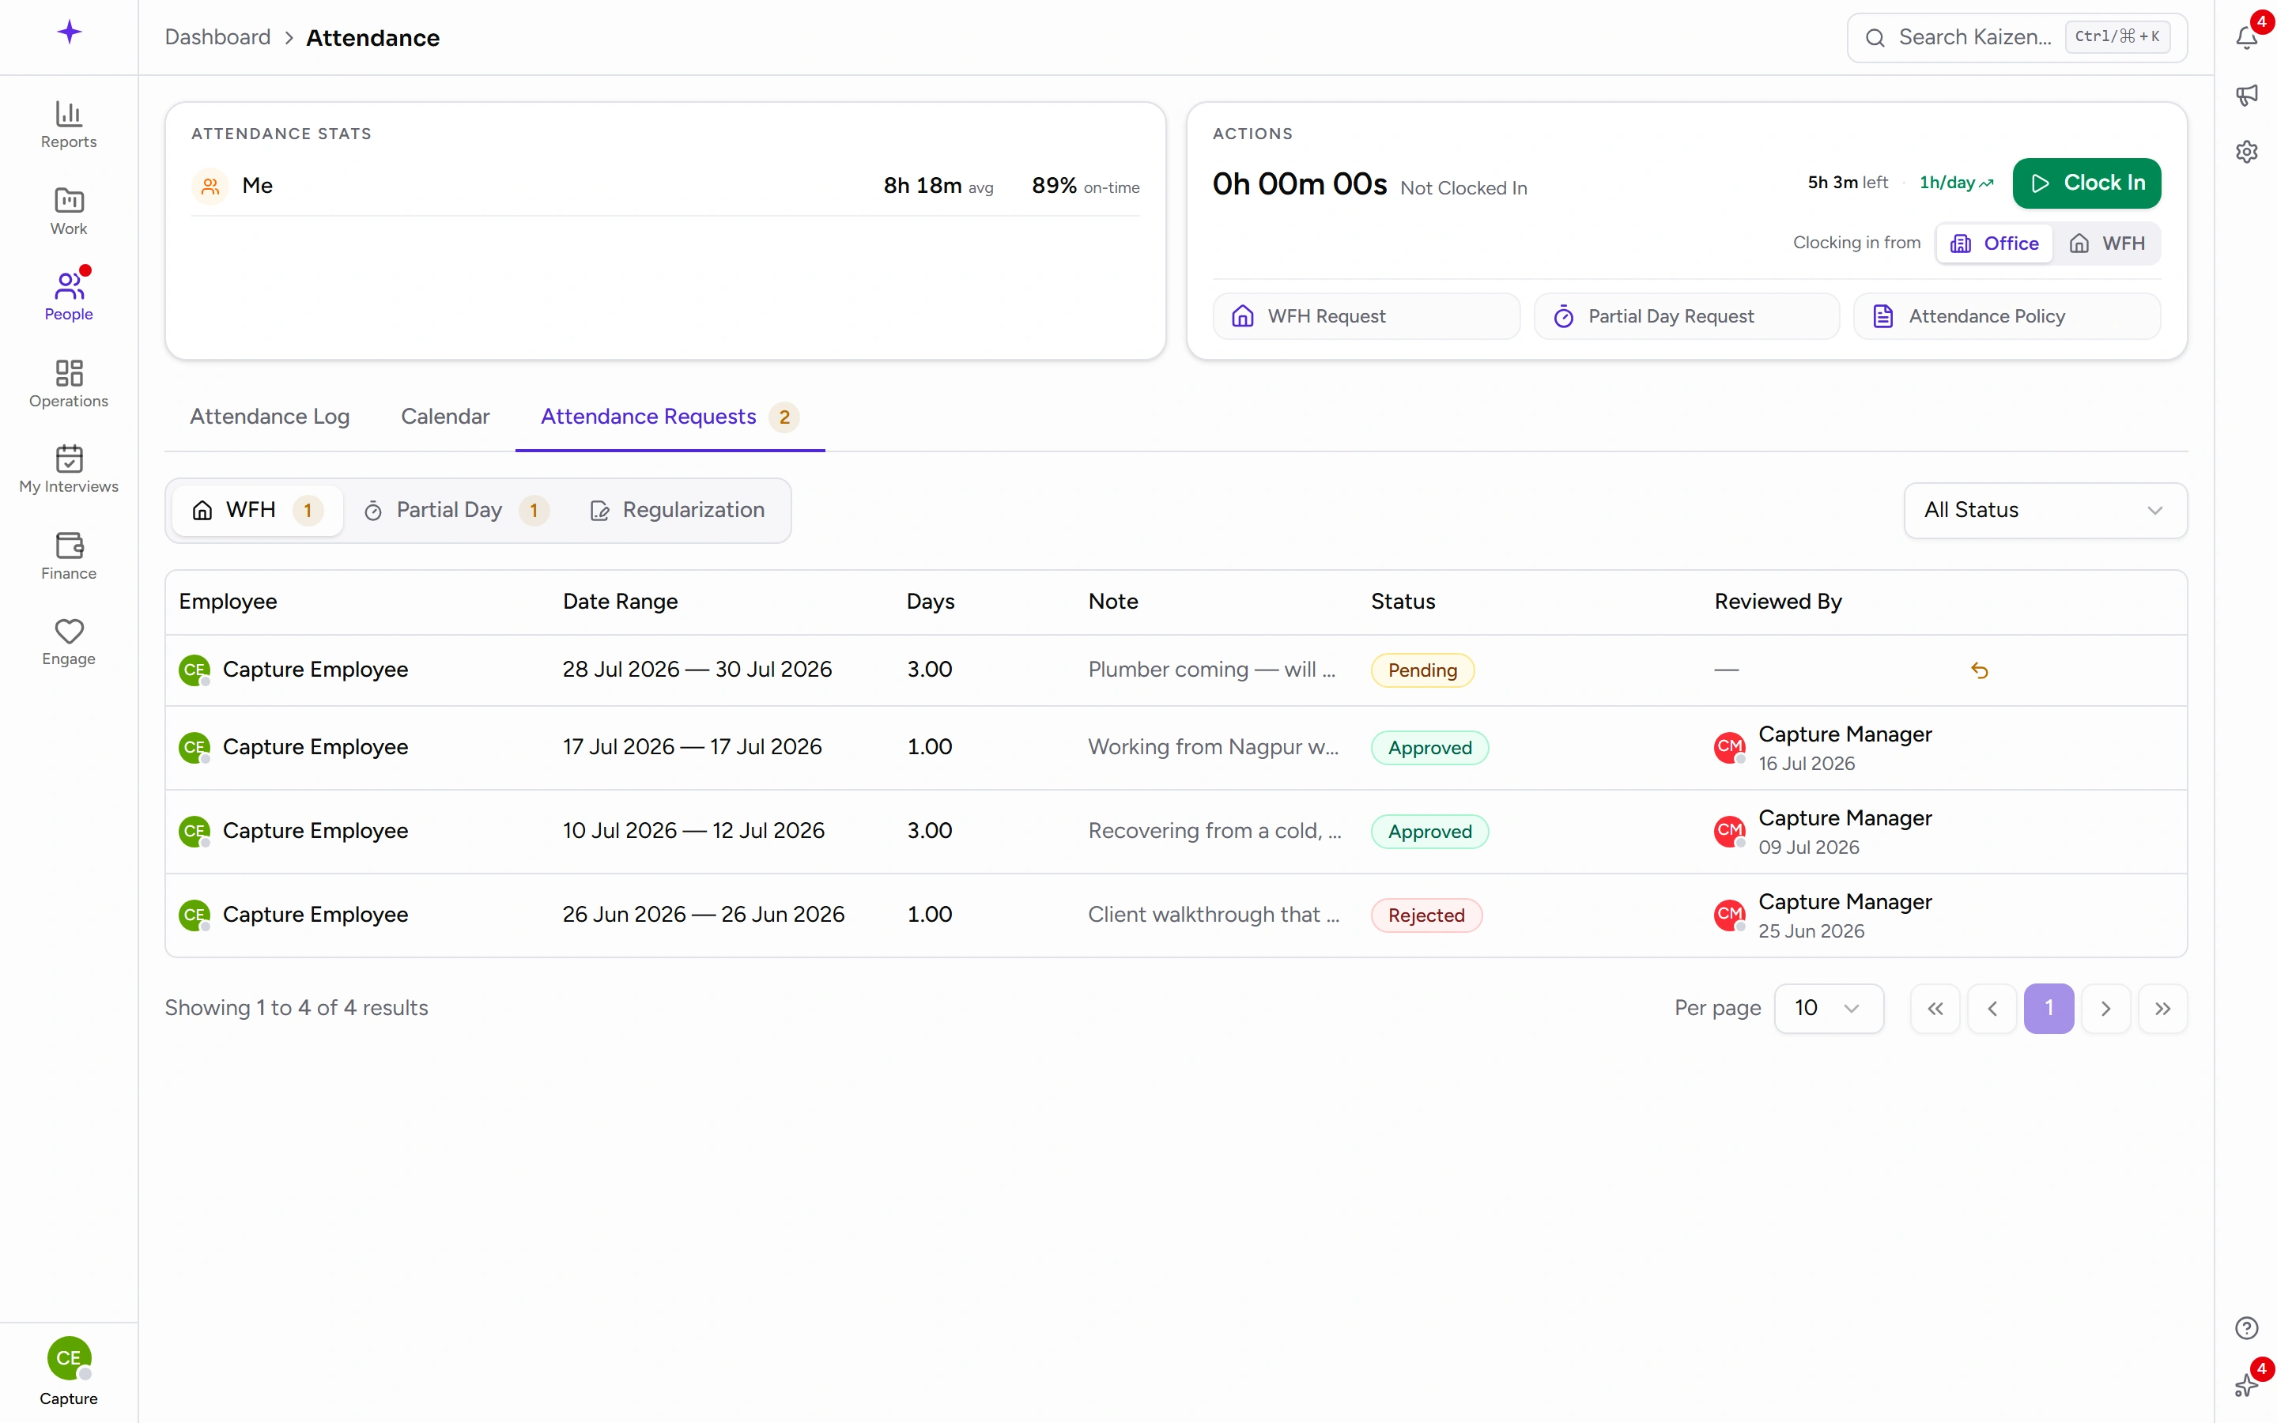Click Capture Manager avatar dated 09 Jul 2026
This screenshot has width=2277, height=1423.
click(x=1729, y=831)
